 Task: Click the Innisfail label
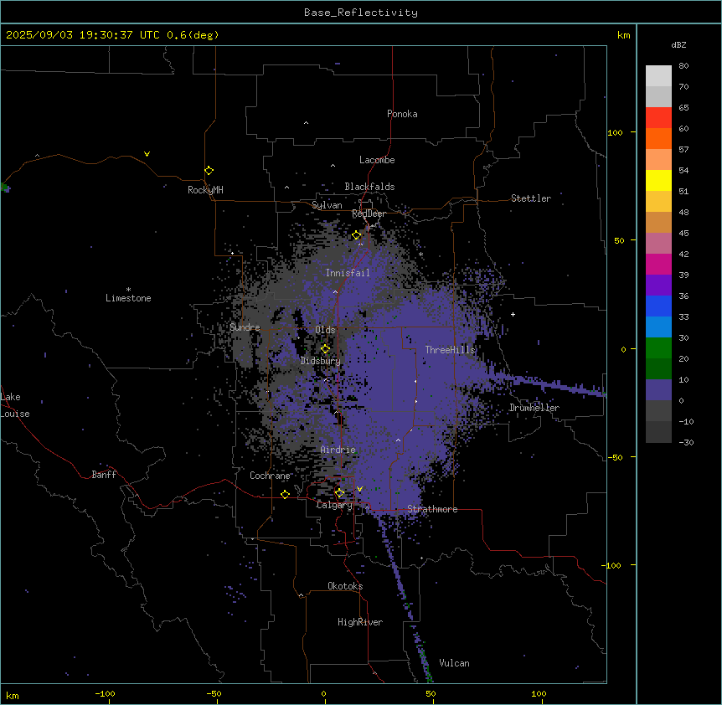[348, 273]
